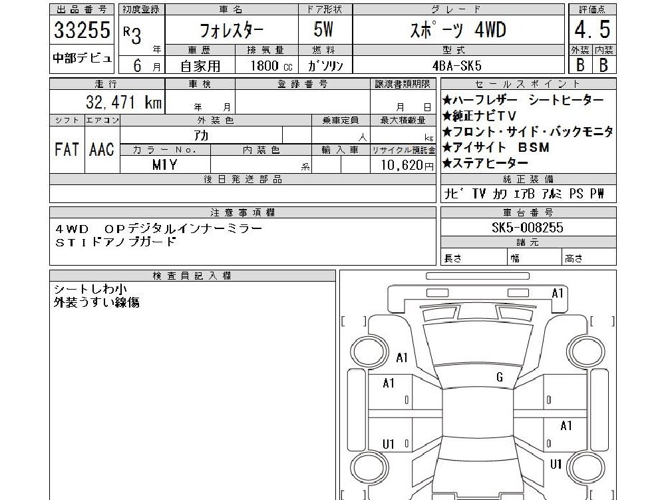
Task: Select the B grade under 内装
Action: tap(603, 65)
